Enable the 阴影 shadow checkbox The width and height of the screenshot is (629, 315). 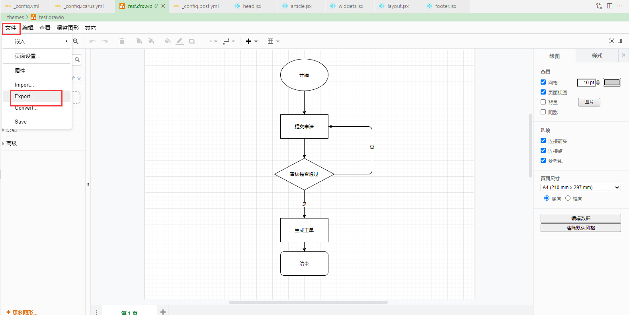point(543,112)
